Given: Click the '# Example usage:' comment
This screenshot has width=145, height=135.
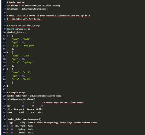Looking at the screenshot, I should click(x=17, y=92).
